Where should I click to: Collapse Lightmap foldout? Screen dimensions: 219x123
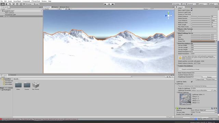tap(176, 84)
